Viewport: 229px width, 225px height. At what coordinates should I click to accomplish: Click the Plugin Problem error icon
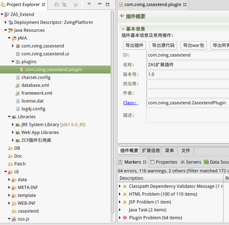pyautogui.click(x=125, y=218)
